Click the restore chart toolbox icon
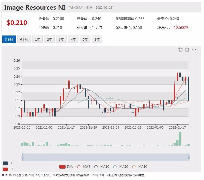204x180 pixels. [x=194, y=49]
